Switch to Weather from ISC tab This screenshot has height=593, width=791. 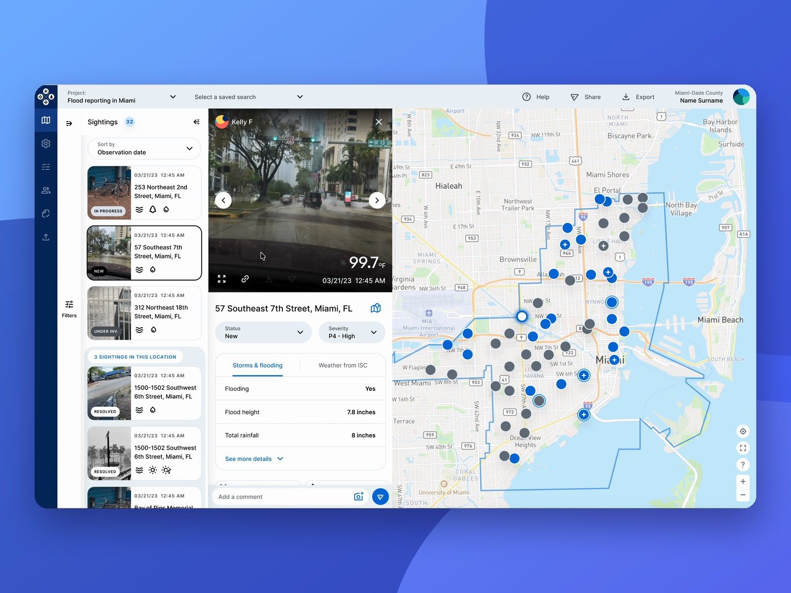(x=343, y=366)
